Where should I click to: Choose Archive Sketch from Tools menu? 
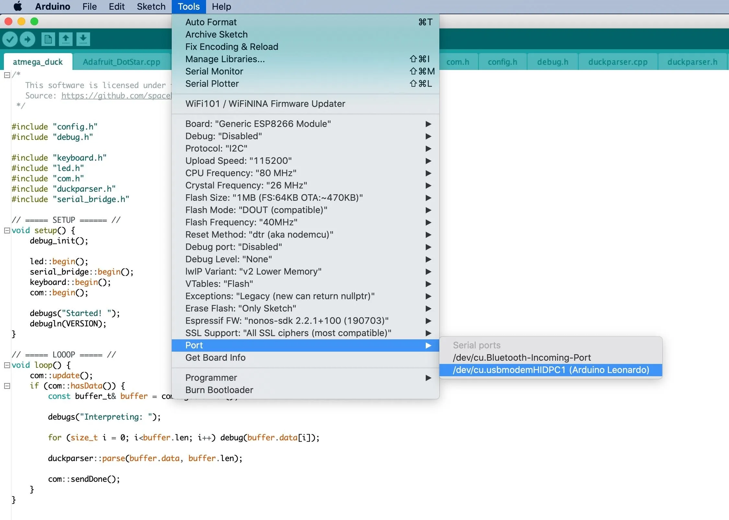pos(306,35)
